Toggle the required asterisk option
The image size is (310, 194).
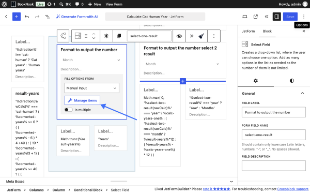click(x=106, y=36)
